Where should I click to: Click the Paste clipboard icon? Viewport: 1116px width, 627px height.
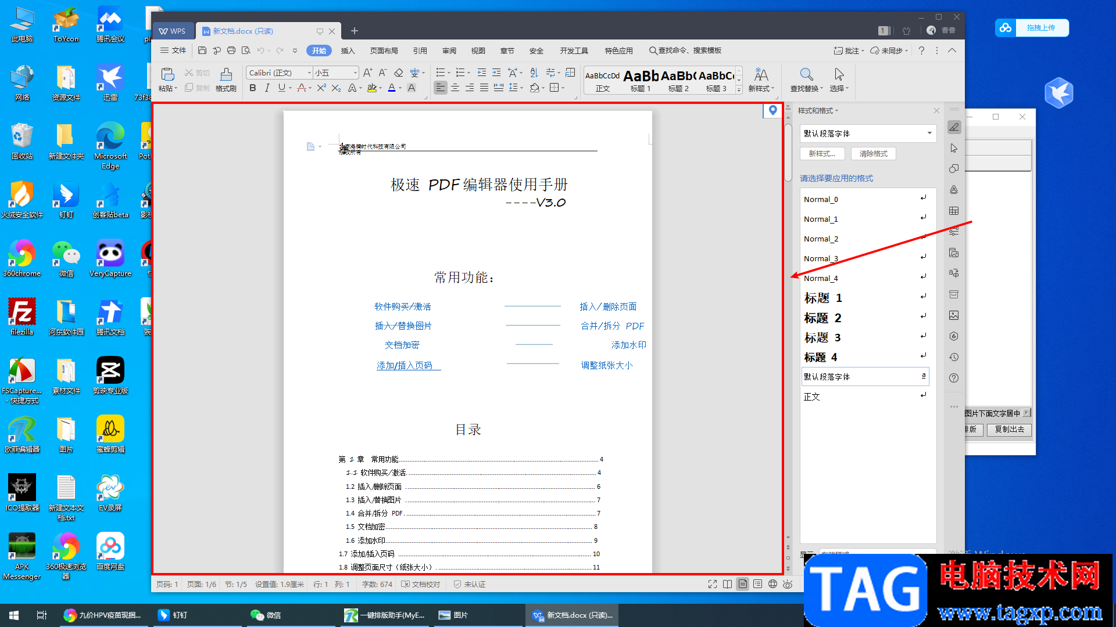coord(167,74)
